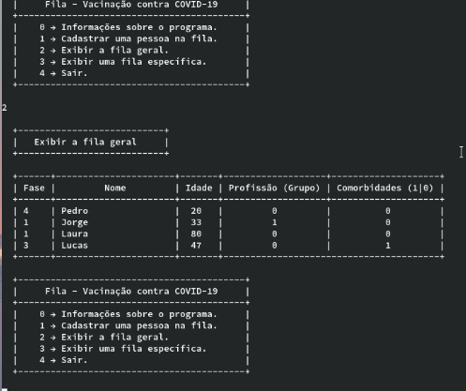Click Laura's age value 80
466x391 pixels.
(196, 233)
